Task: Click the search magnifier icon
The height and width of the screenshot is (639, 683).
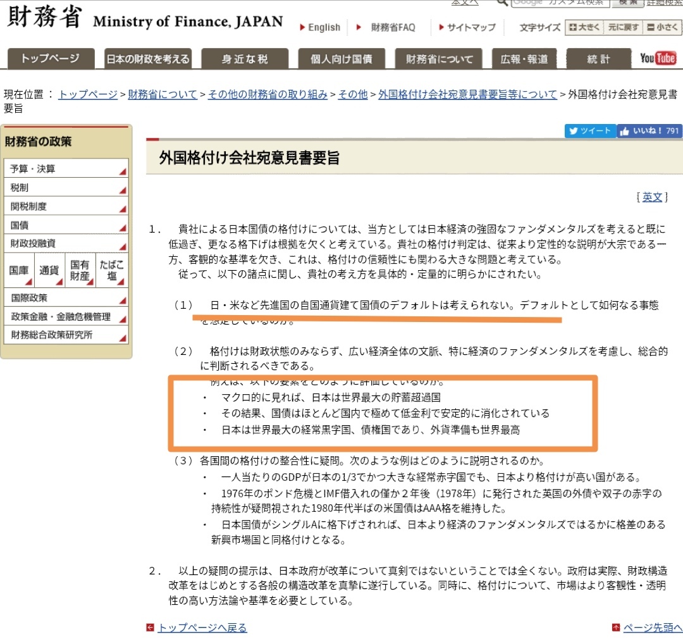Action: pyautogui.click(x=502, y=3)
